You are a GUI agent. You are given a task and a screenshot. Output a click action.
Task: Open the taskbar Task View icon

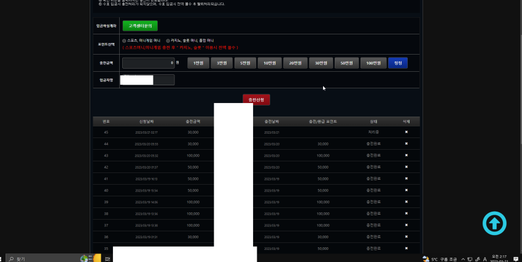coord(107,259)
